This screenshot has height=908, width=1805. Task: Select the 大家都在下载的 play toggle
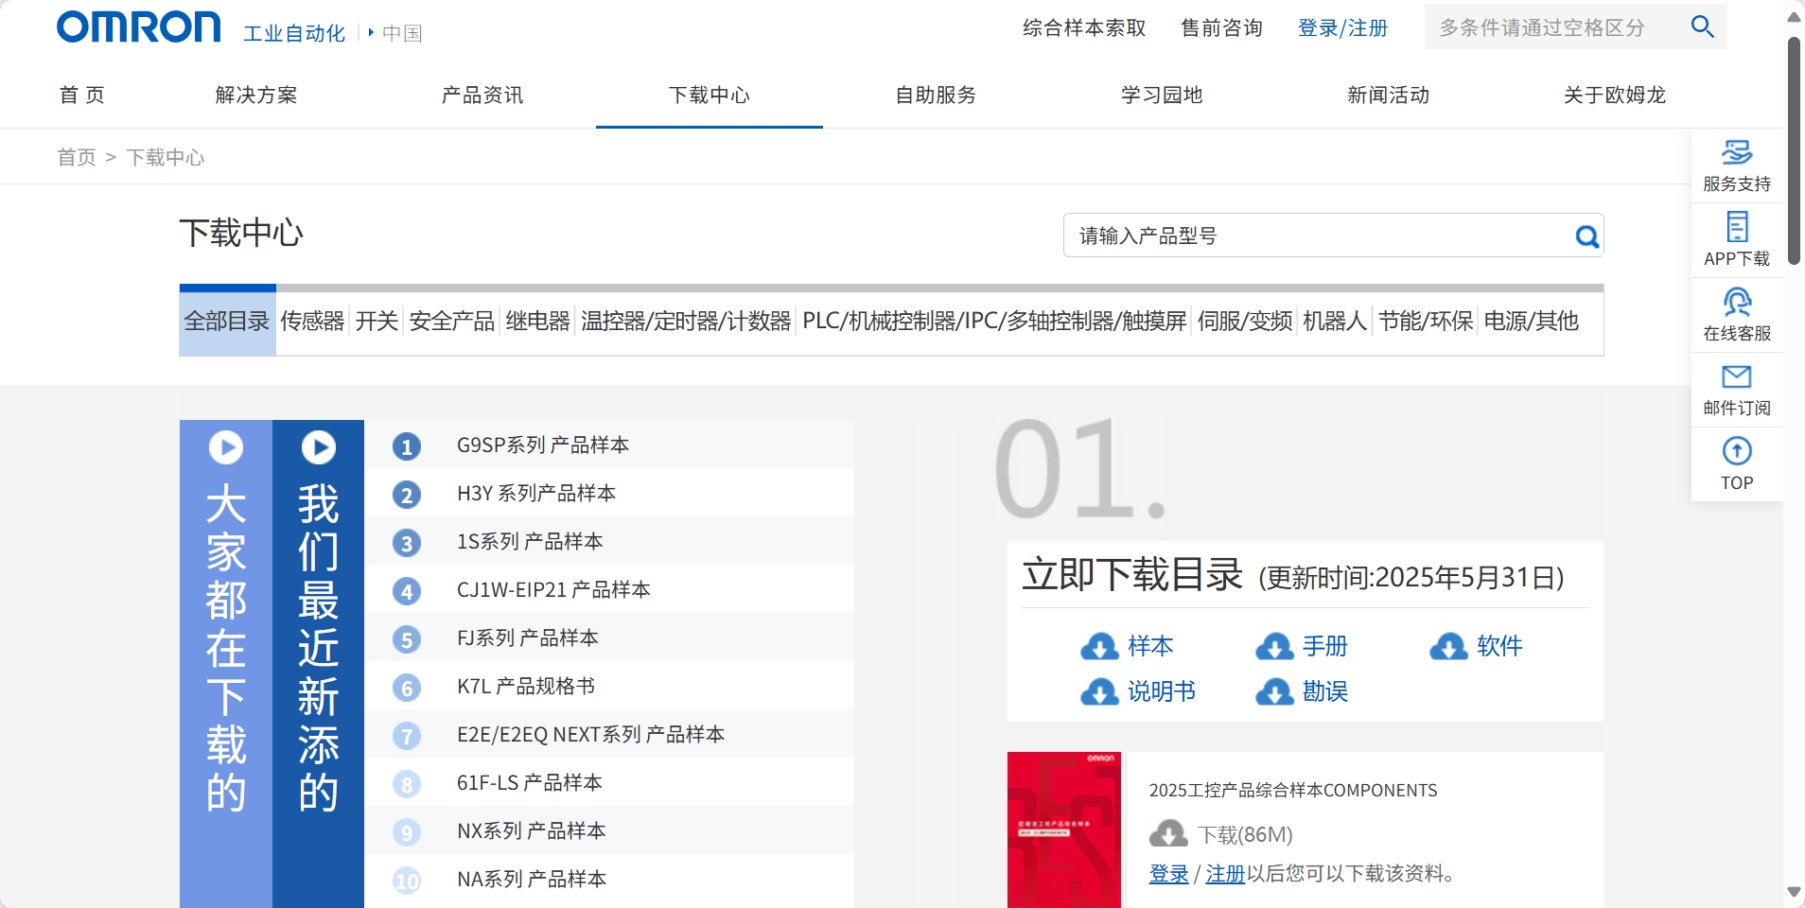click(226, 447)
